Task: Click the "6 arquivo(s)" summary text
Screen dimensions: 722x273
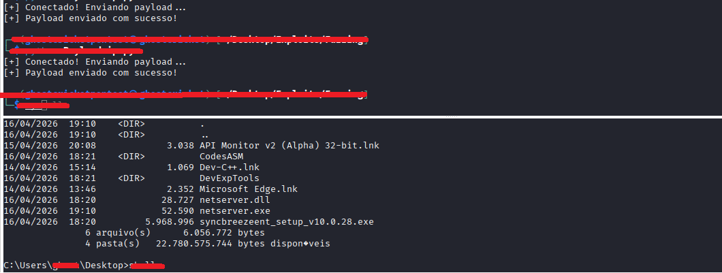Action: coord(118,233)
